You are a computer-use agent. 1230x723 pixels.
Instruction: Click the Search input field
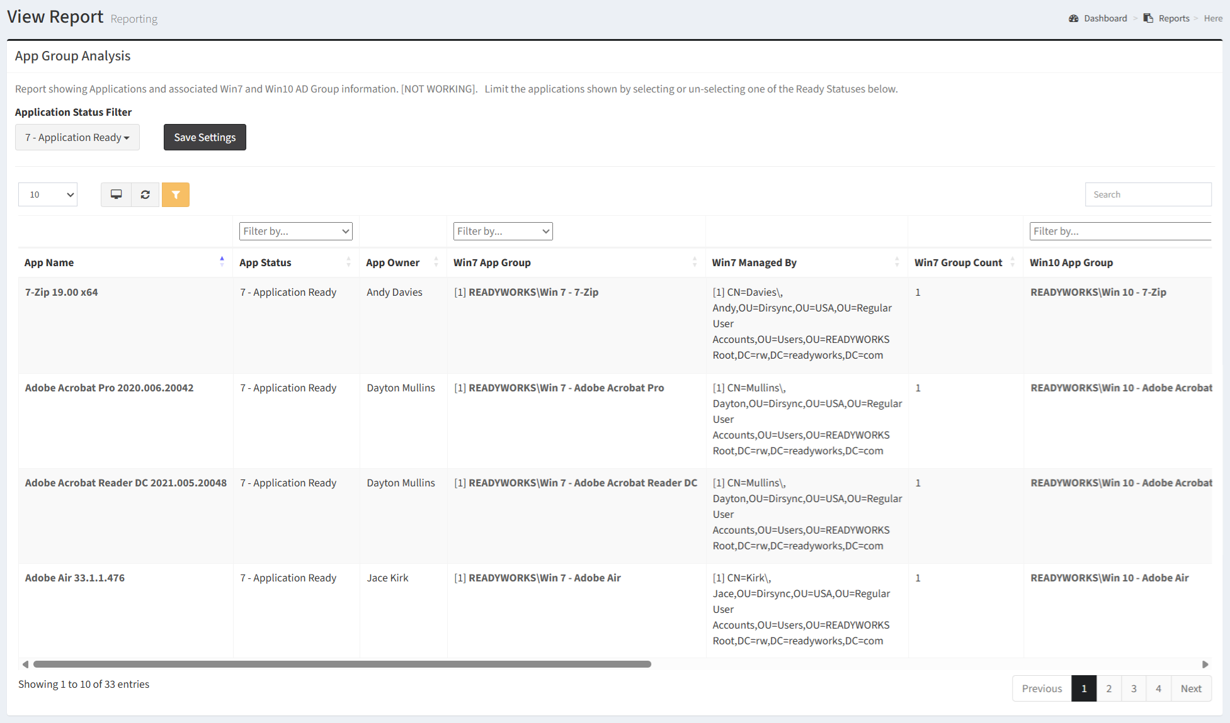pos(1147,194)
